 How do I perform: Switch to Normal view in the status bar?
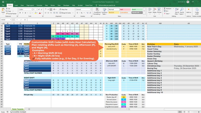180,112
